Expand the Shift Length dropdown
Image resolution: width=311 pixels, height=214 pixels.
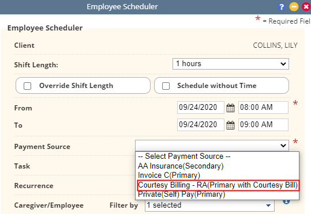click(x=231, y=64)
